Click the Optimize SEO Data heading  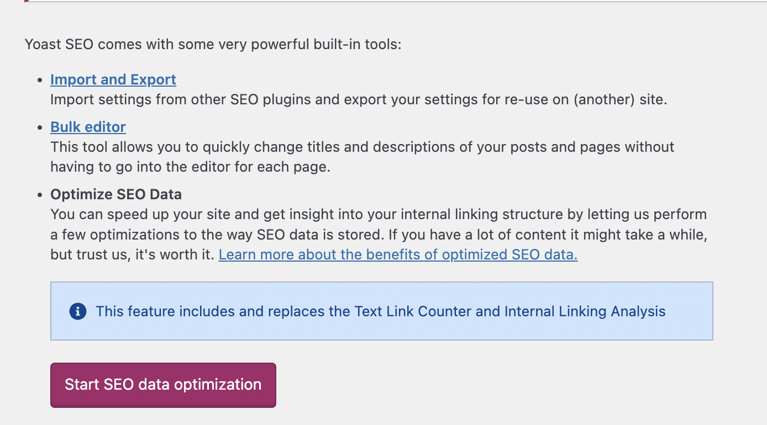pos(116,194)
